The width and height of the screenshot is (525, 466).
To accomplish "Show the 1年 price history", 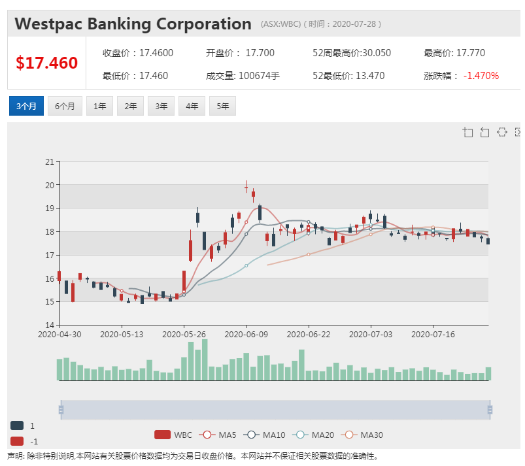I will (x=100, y=106).
